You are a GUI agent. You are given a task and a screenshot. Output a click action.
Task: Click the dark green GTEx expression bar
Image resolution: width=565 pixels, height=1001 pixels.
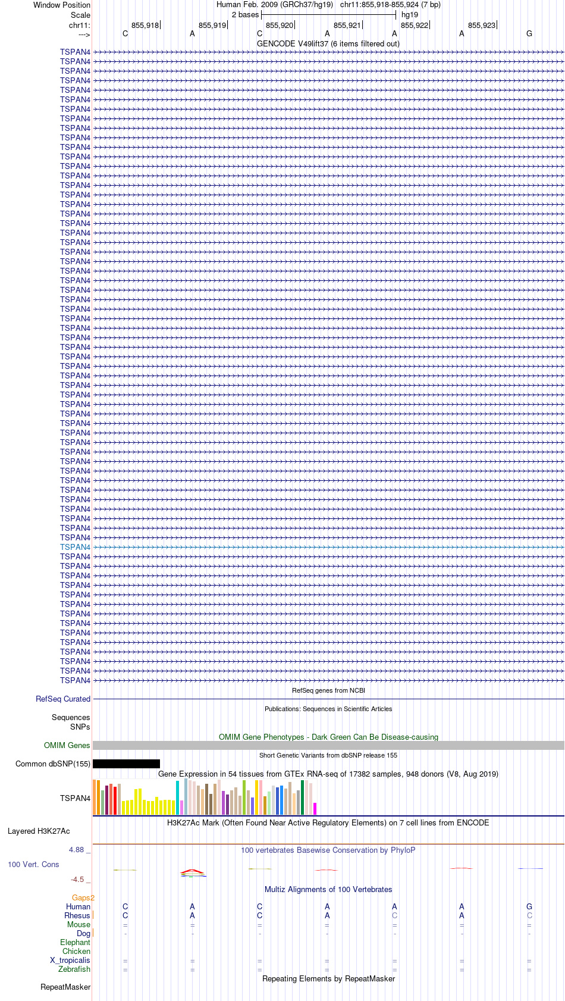click(x=303, y=797)
